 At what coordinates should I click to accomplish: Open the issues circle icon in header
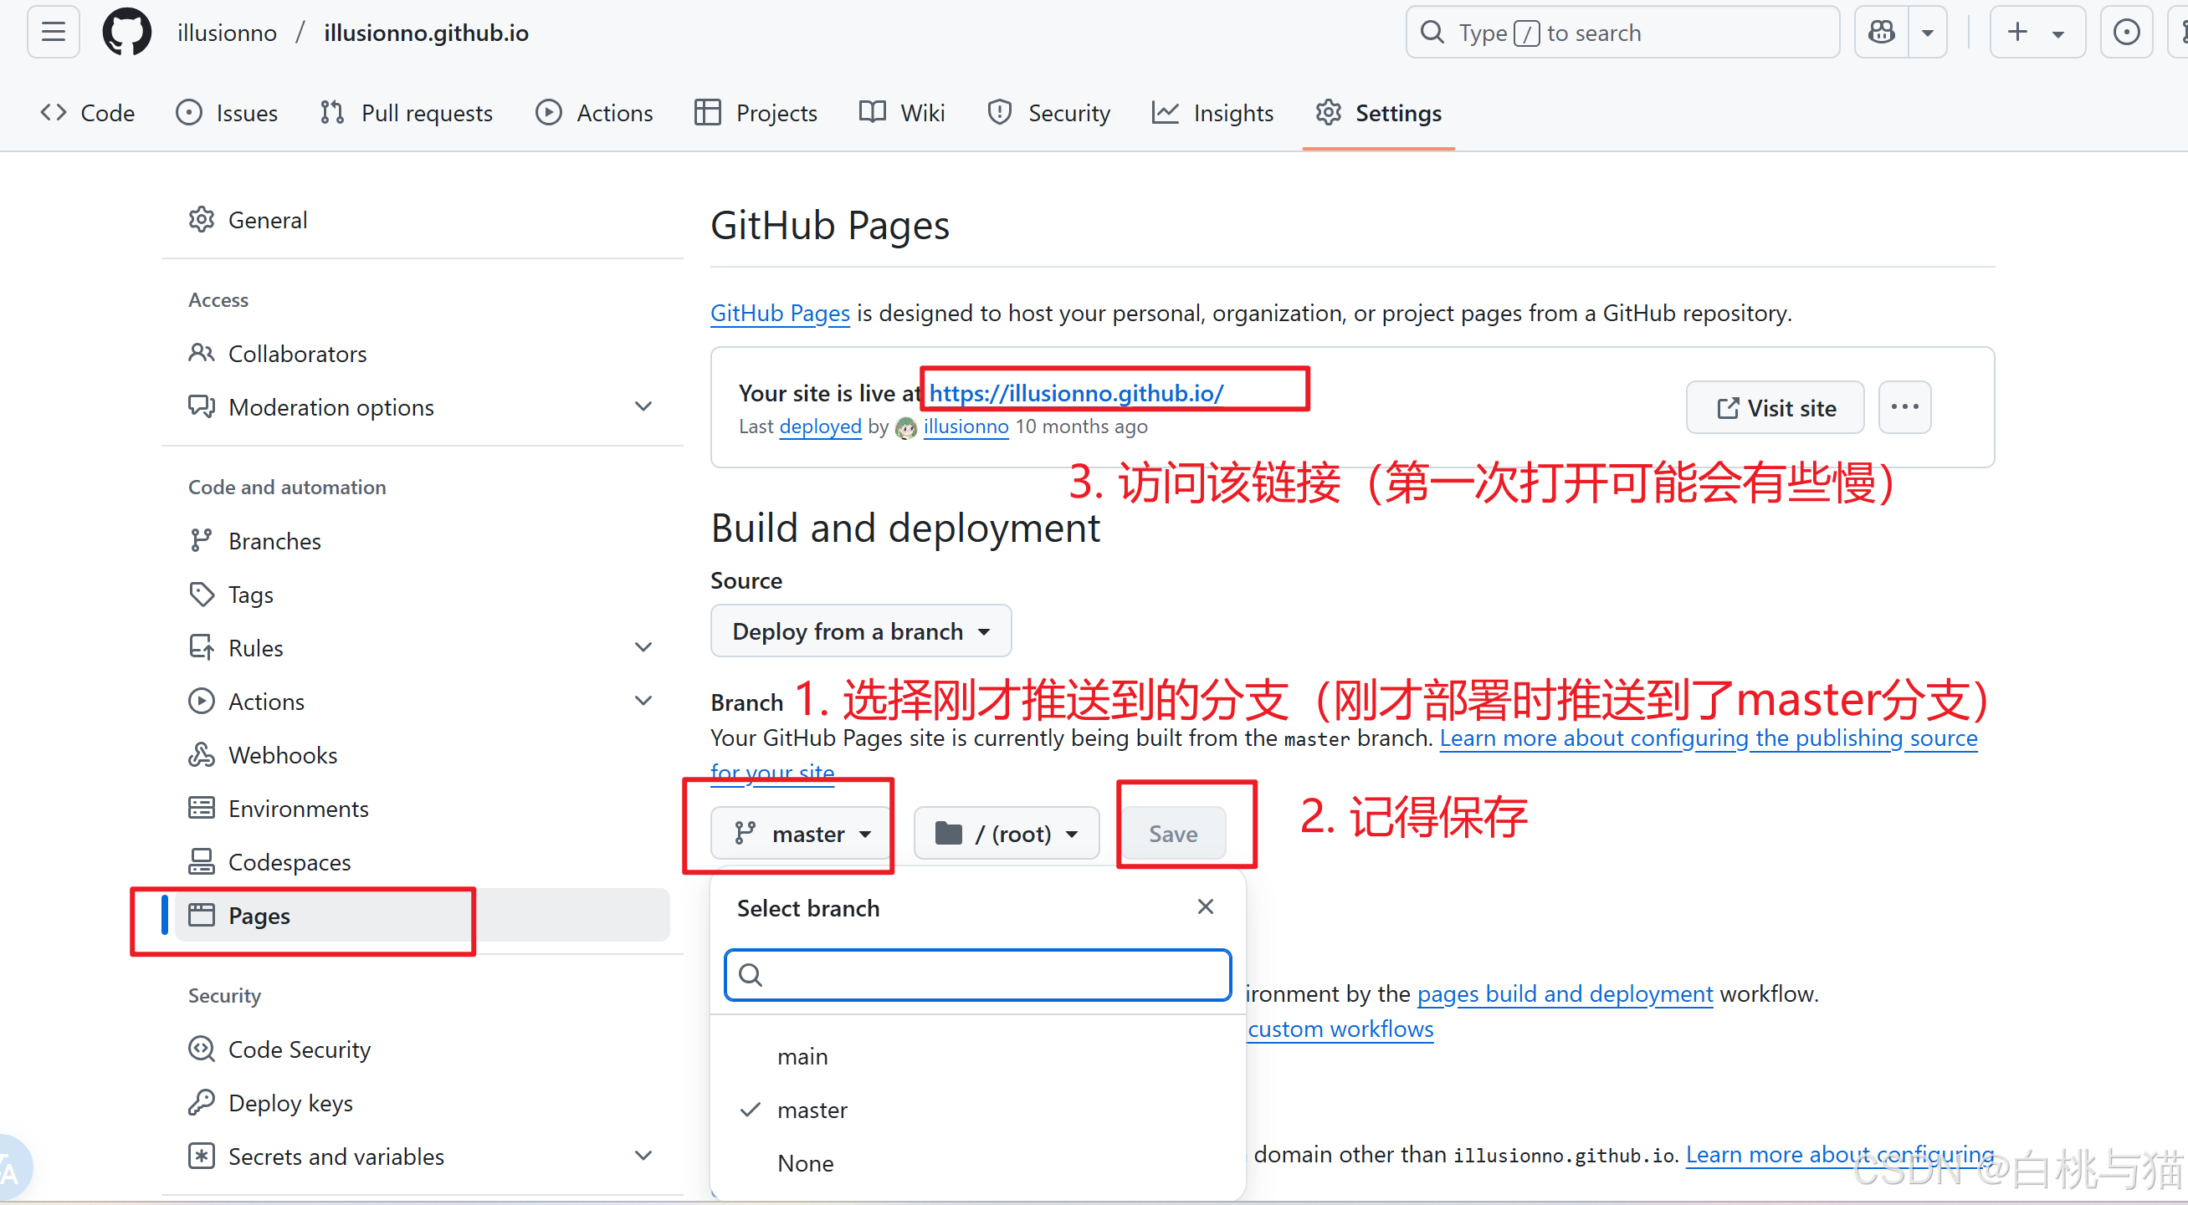[x=2126, y=33]
